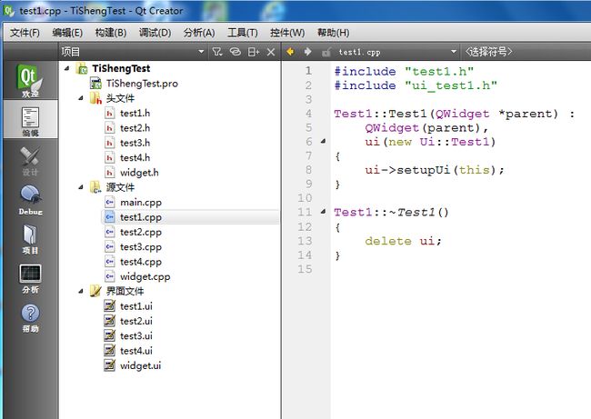Switch to Edit mode in sidebar
This screenshot has height=419, width=591.
pos(30,121)
